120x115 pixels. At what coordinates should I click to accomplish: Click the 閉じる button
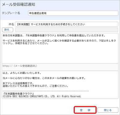pyautogui.click(x=108, y=110)
